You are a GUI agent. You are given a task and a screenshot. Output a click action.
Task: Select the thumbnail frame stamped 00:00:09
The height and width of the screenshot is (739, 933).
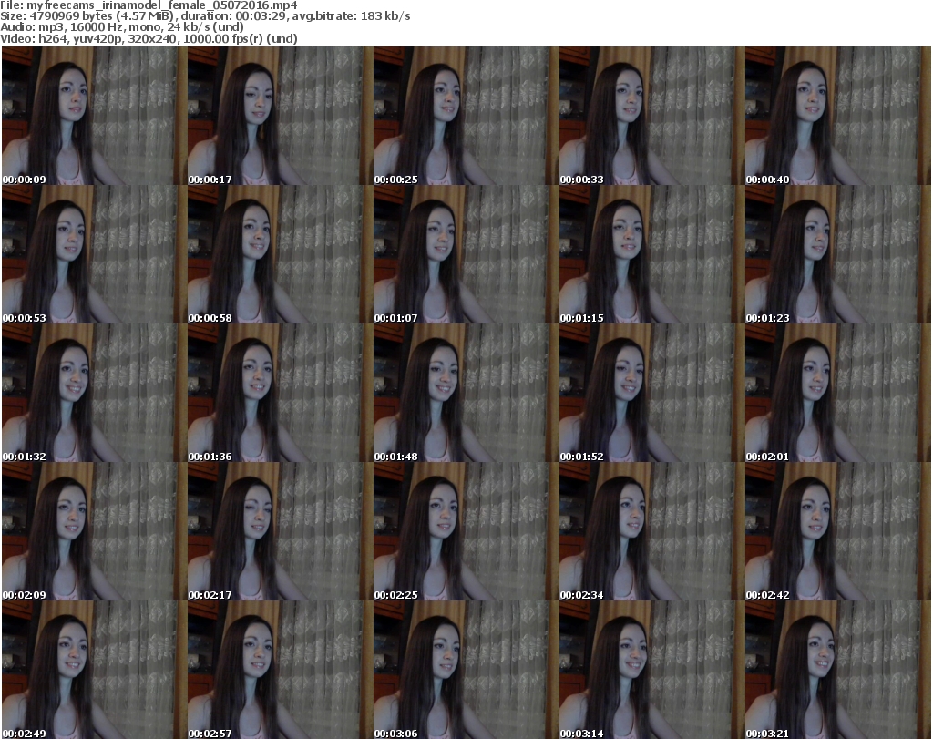94,116
